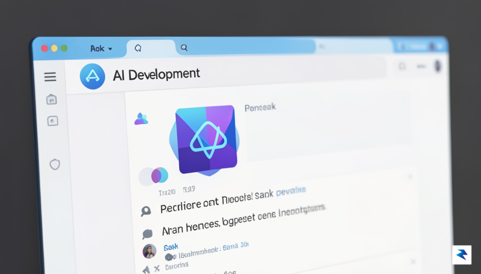Select the tab with the speech bubble icon
Viewport: 481px width, 274px height.
[x=151, y=48]
